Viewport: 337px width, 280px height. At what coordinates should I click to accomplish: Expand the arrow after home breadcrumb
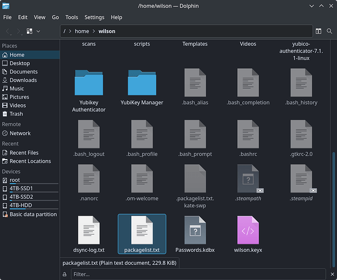point(94,31)
